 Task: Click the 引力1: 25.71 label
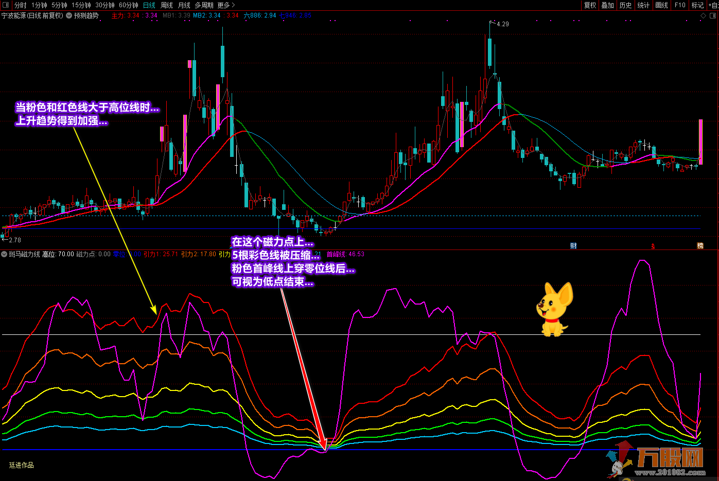pyautogui.click(x=161, y=254)
